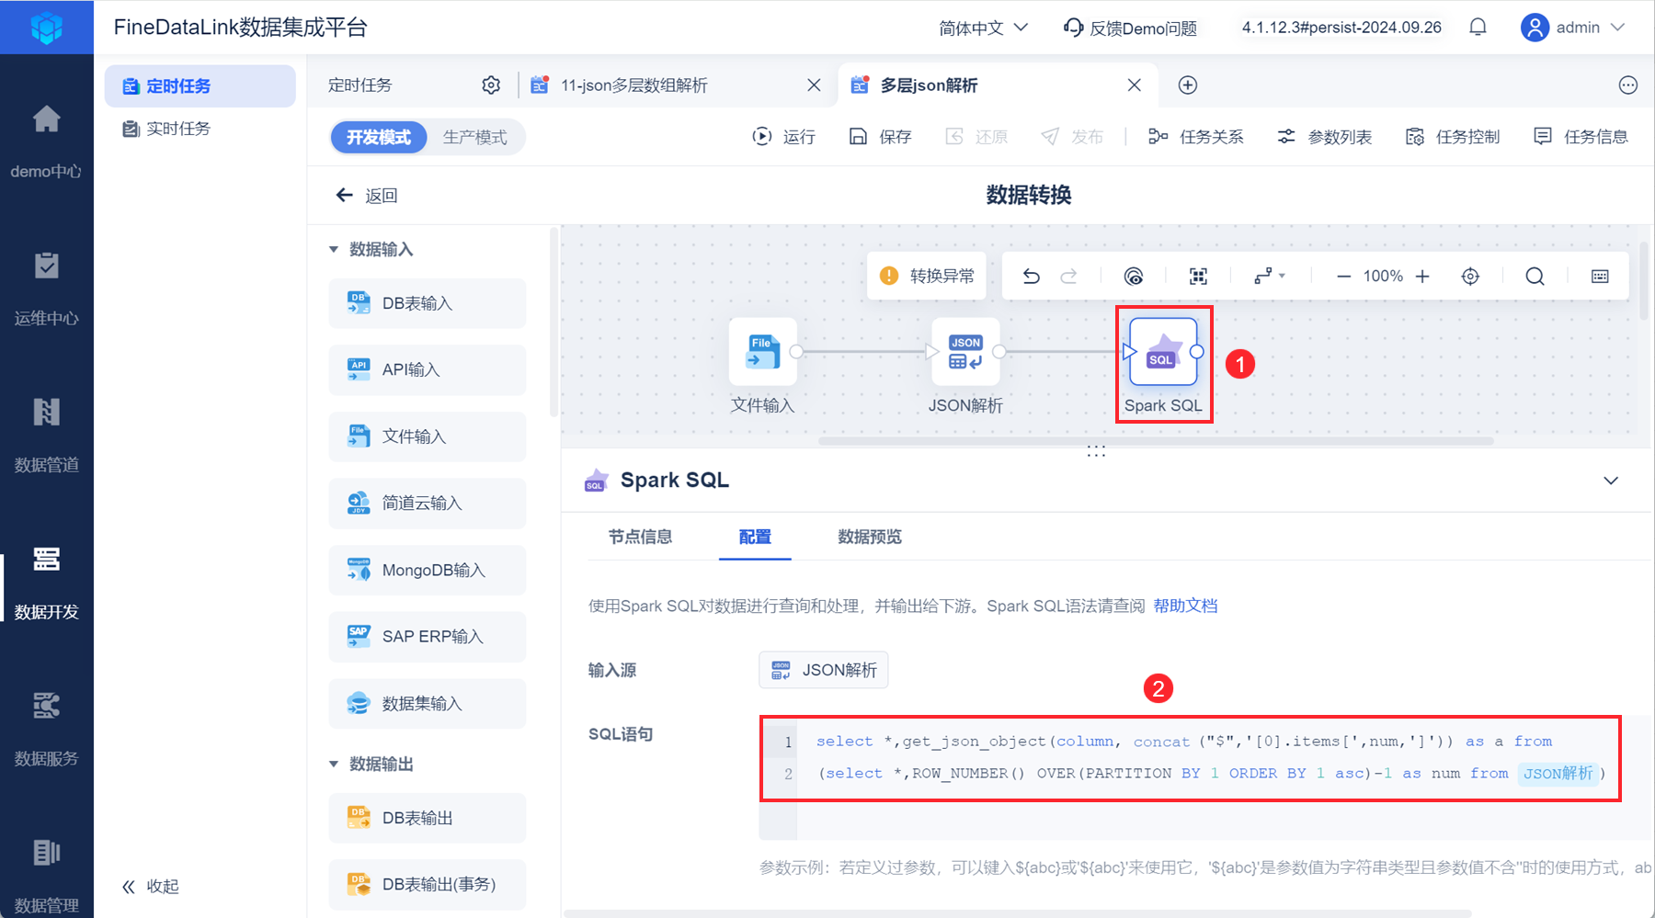This screenshot has height=918, width=1655.
Task: Open the demo中心 home icon
Action: click(46, 119)
